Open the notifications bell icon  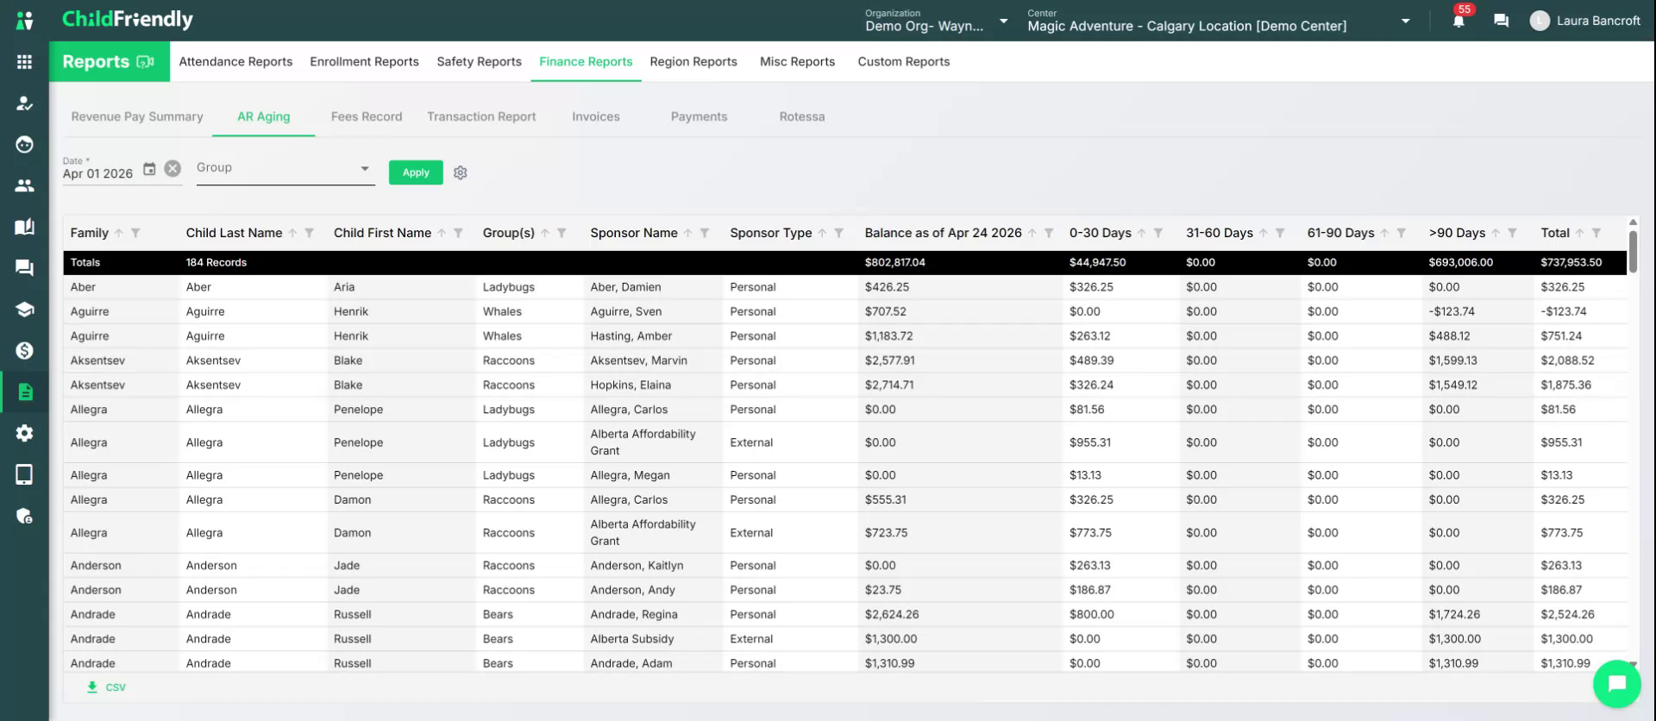coord(1458,22)
